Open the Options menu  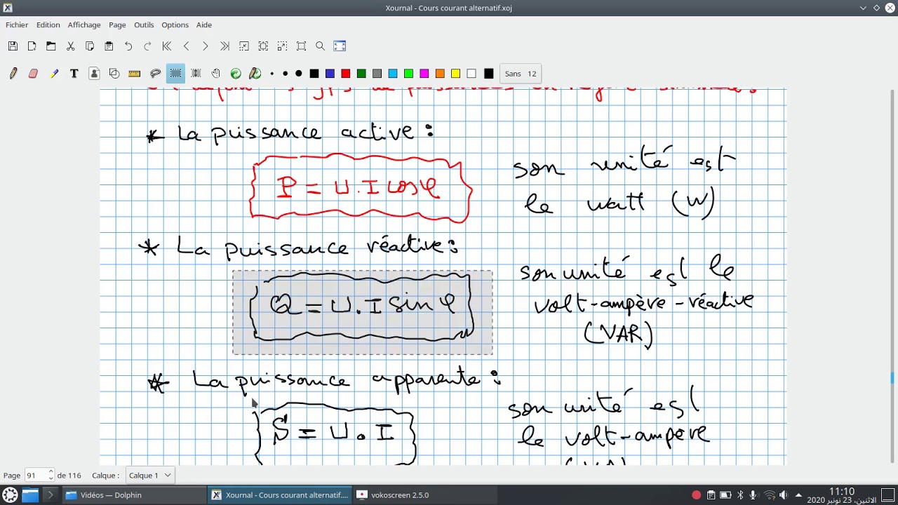click(175, 25)
